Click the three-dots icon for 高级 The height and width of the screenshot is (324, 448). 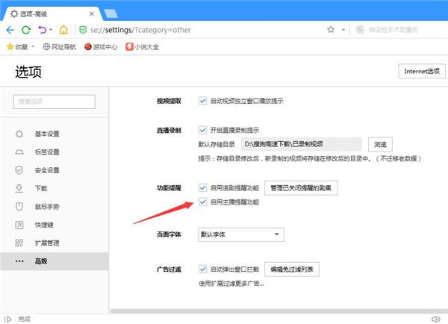click(19, 261)
